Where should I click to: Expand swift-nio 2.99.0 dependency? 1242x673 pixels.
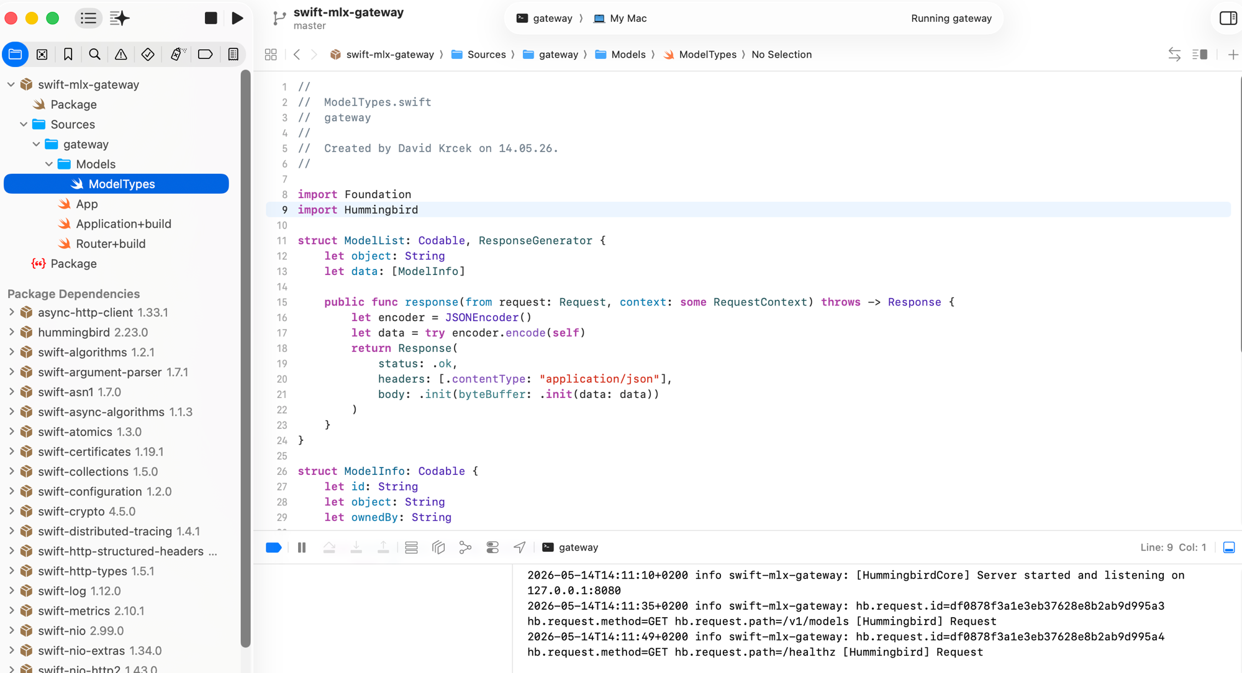pyautogui.click(x=11, y=630)
